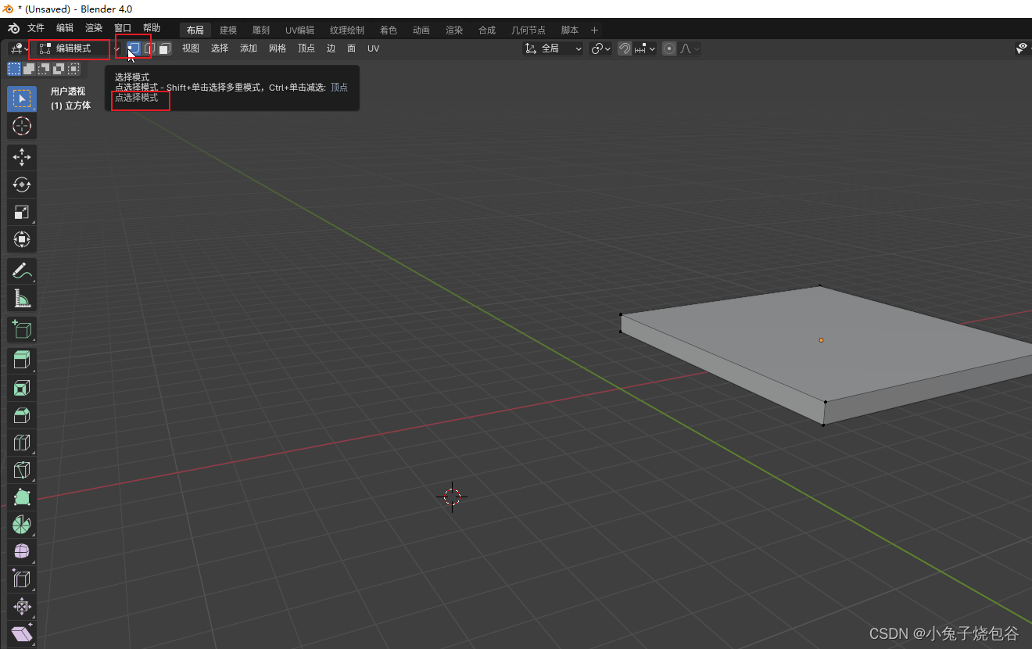Switch to the 雕刻 workspace tab
Image resolution: width=1032 pixels, height=649 pixels.
coord(261,30)
